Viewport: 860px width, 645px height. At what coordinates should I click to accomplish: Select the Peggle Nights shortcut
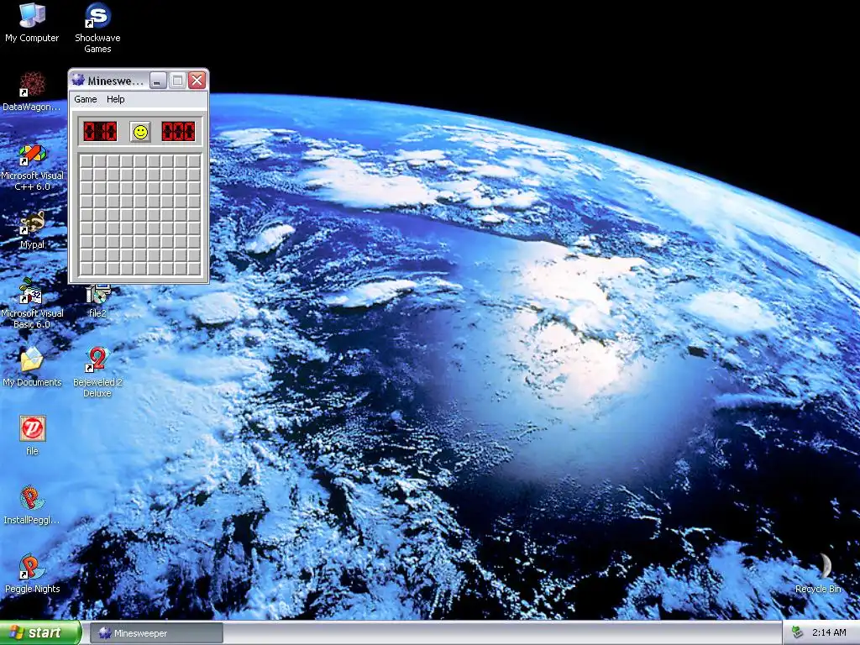point(32,574)
